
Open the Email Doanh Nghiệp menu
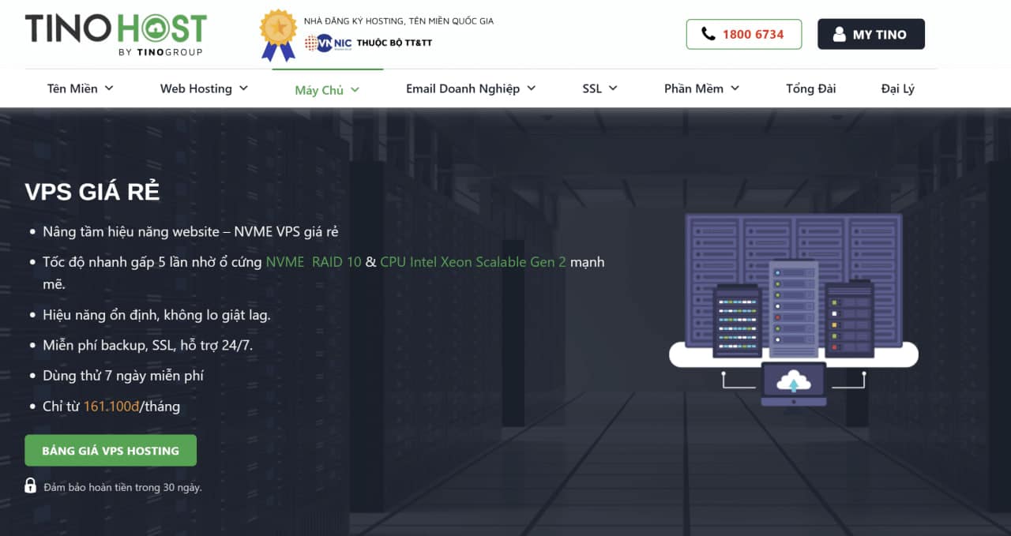pyautogui.click(x=471, y=88)
